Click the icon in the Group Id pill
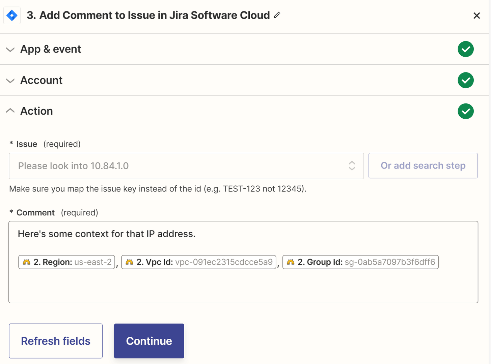This screenshot has height=364, width=491. click(291, 262)
